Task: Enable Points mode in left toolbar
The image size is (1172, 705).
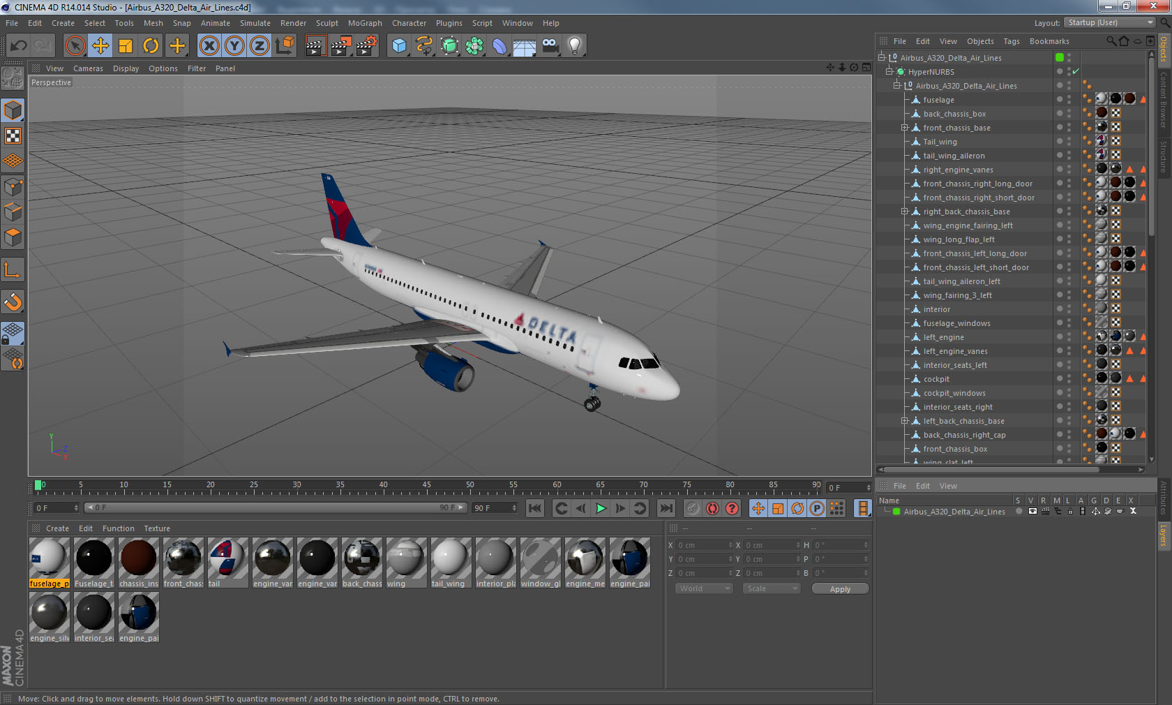Action: point(13,187)
